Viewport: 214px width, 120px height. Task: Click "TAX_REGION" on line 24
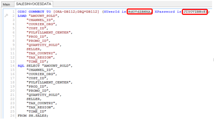click(x=40, y=107)
